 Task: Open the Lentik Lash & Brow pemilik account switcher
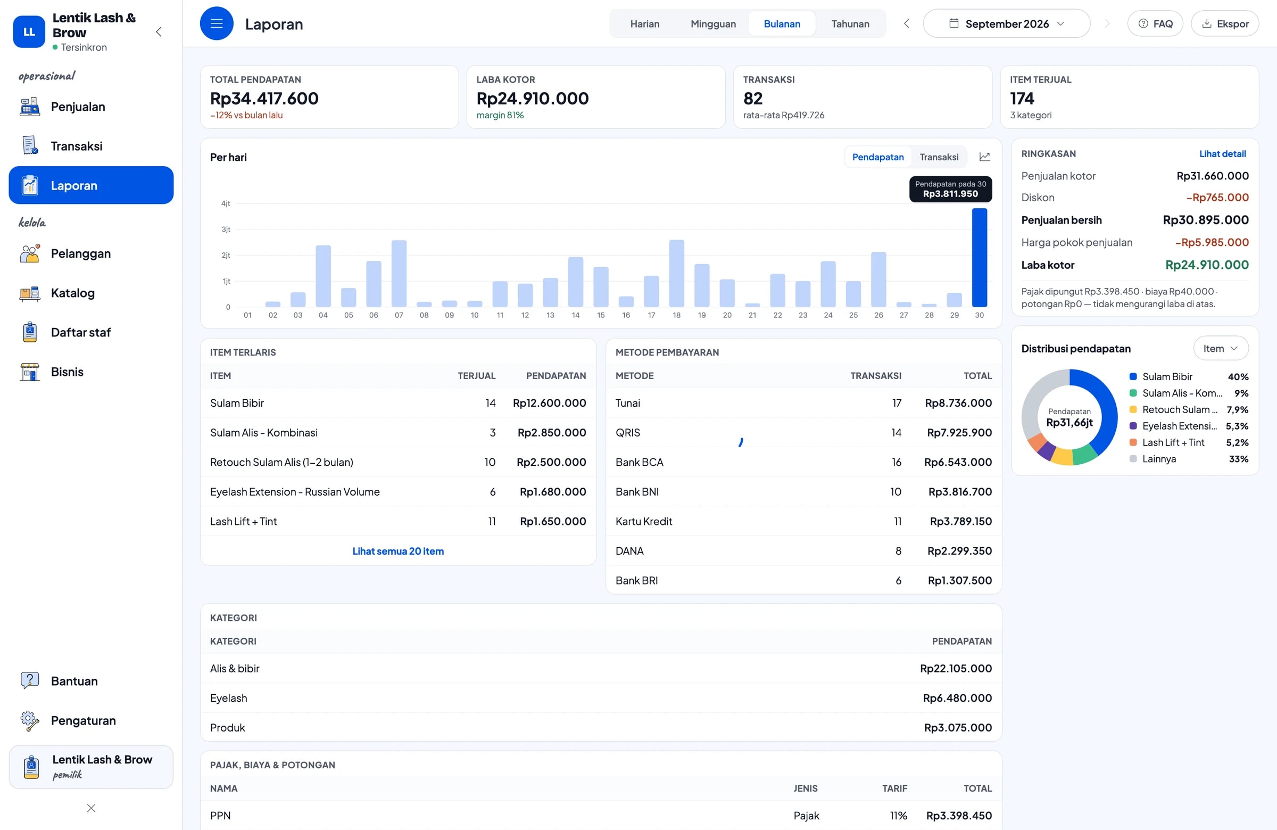coord(91,767)
